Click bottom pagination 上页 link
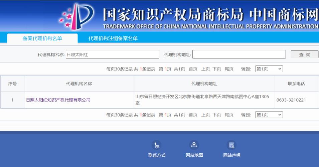This screenshot has height=167, width=319. coord(205,115)
